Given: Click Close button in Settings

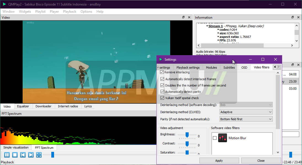Looking at the screenshot, I should pyautogui.click(x=261, y=161).
